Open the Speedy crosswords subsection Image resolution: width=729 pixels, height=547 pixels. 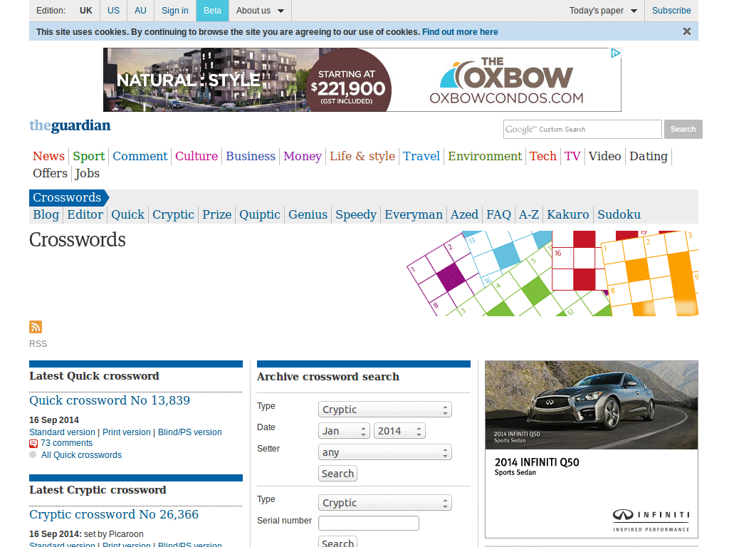356,215
